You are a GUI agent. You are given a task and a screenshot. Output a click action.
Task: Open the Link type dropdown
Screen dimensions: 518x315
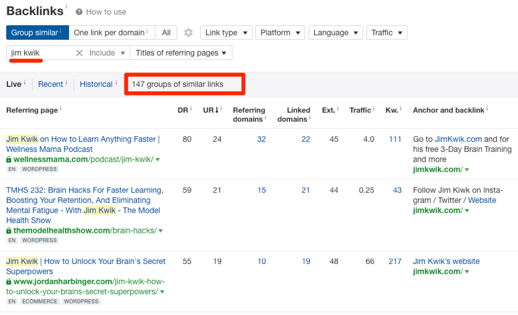pos(226,33)
